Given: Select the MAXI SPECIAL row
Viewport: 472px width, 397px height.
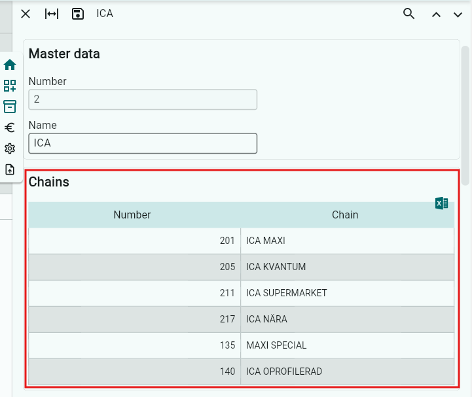Looking at the screenshot, I should point(242,345).
